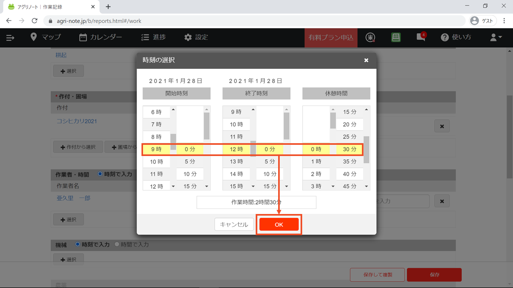Click the キャンセル button in dialog
Viewport: 513px width, 288px height.
tap(234, 224)
